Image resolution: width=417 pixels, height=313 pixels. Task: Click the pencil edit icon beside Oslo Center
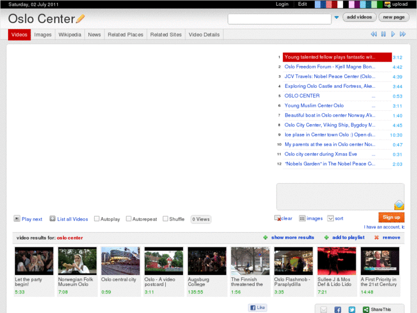click(x=80, y=18)
